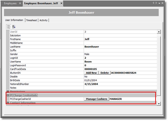Screen dimensions: 168x121
Task: Open Manage Cashiers dialog
Action: 96,99
